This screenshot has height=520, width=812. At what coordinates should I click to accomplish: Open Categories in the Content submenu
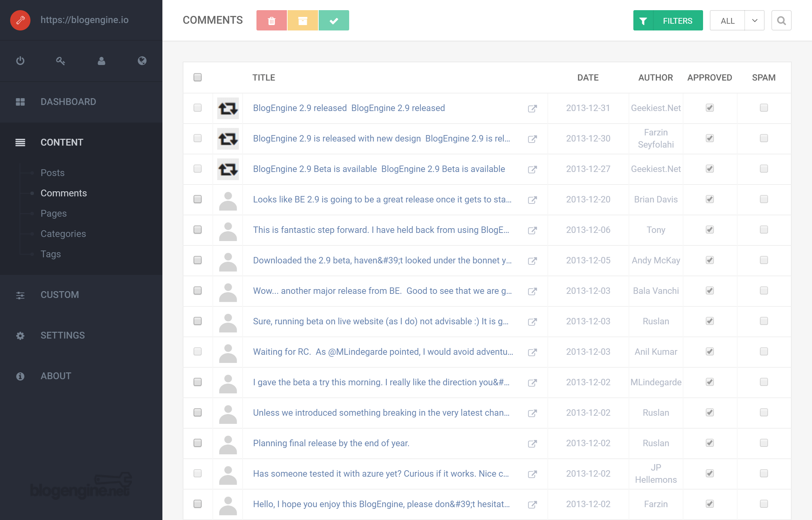pyautogui.click(x=63, y=234)
